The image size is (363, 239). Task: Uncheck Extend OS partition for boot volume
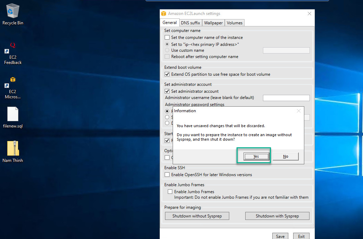[x=167, y=74]
